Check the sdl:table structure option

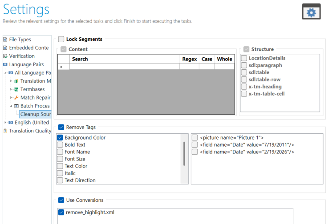(244, 72)
